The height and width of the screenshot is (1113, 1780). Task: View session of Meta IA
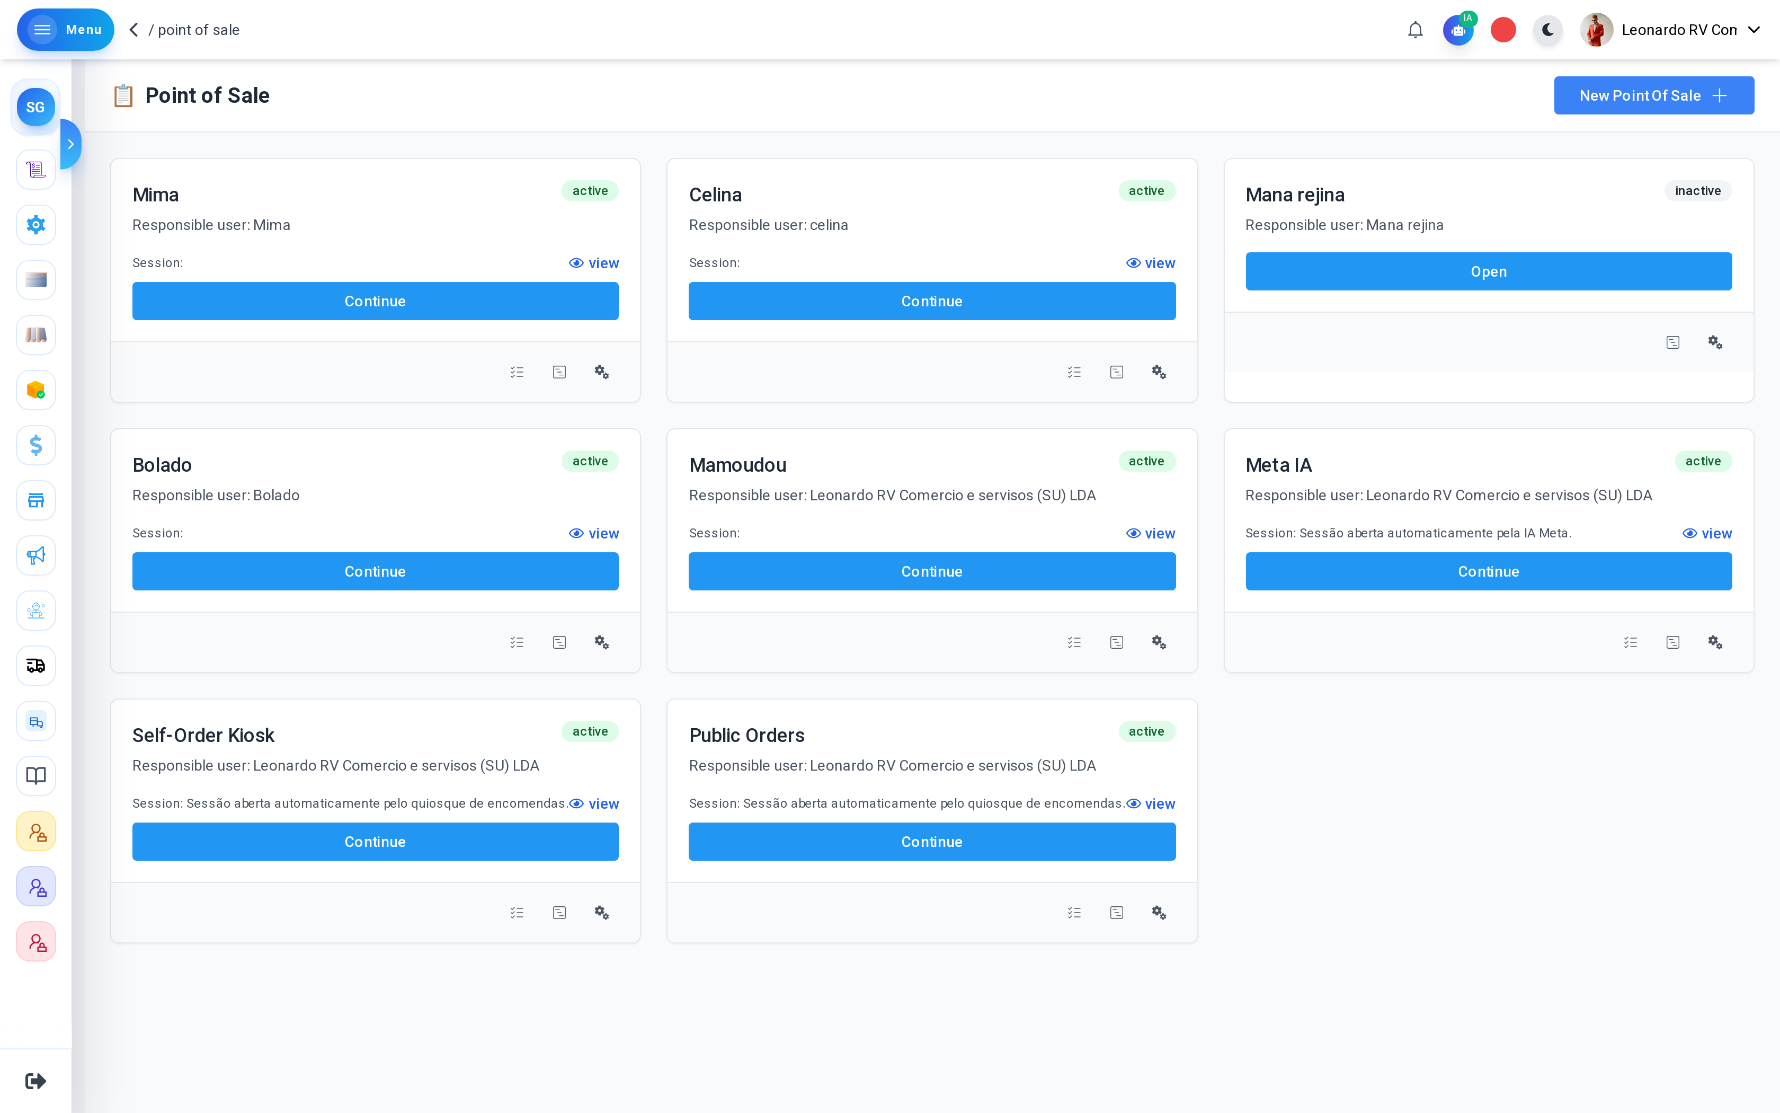(1707, 533)
